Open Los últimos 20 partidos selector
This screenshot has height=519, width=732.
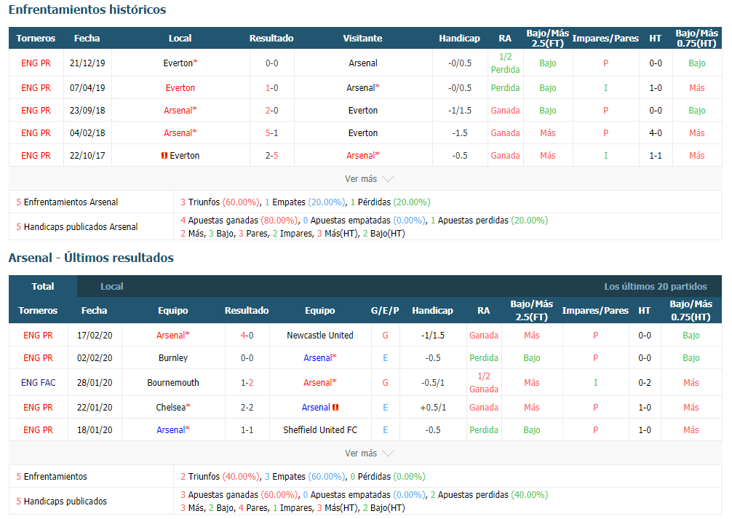click(x=656, y=286)
